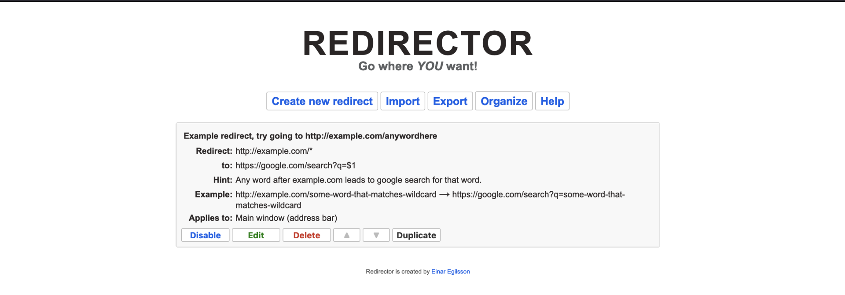Click the move redirect down arrow
Viewport: 845px width, 295px height.
[376, 235]
